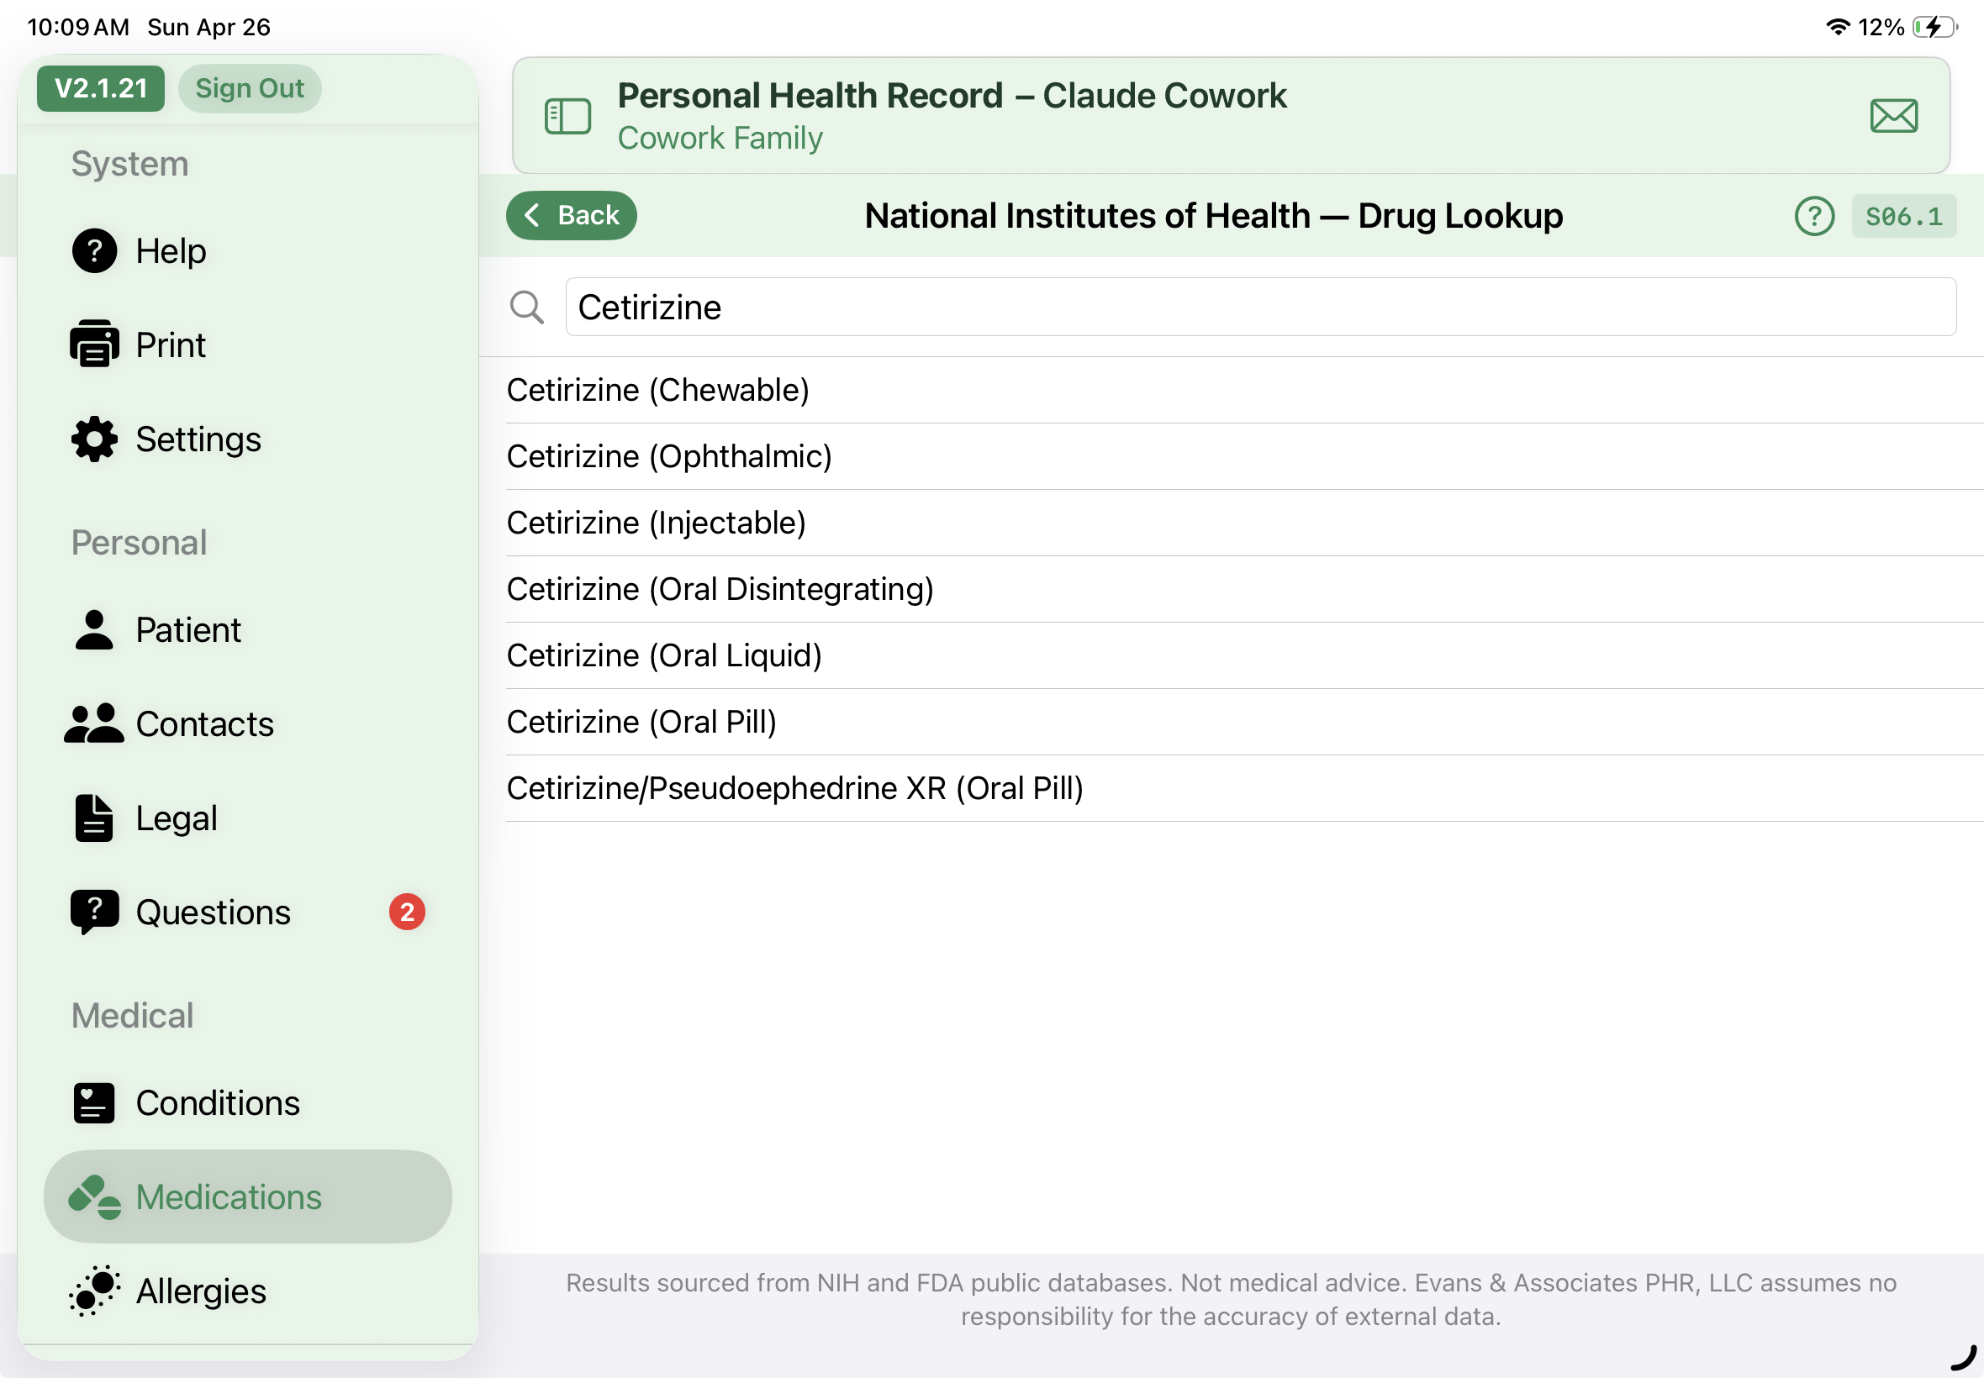
Task: Tap the S06.1 screen code badge
Action: (x=1903, y=216)
